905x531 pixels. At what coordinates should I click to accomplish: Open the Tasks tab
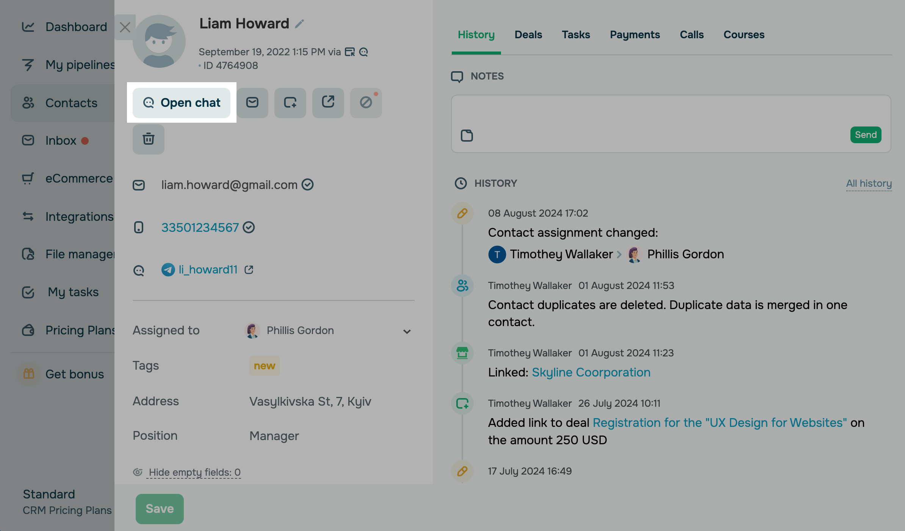pos(576,35)
